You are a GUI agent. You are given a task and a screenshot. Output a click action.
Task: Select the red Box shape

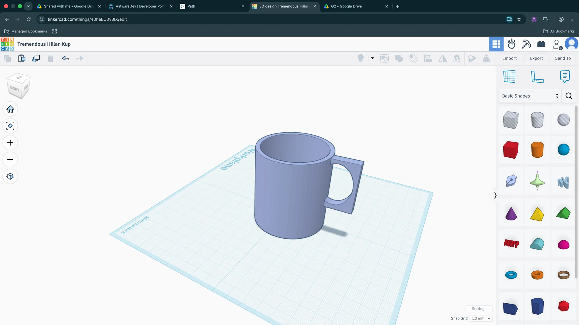pyautogui.click(x=511, y=150)
